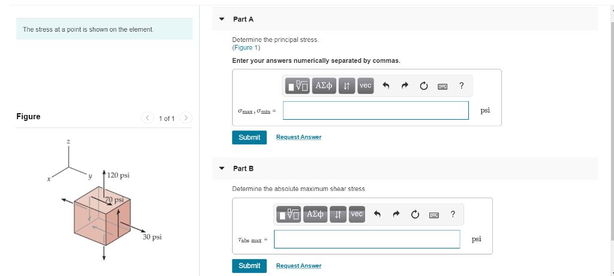
Task: Open help for Part B answer box
Action: tap(453, 214)
